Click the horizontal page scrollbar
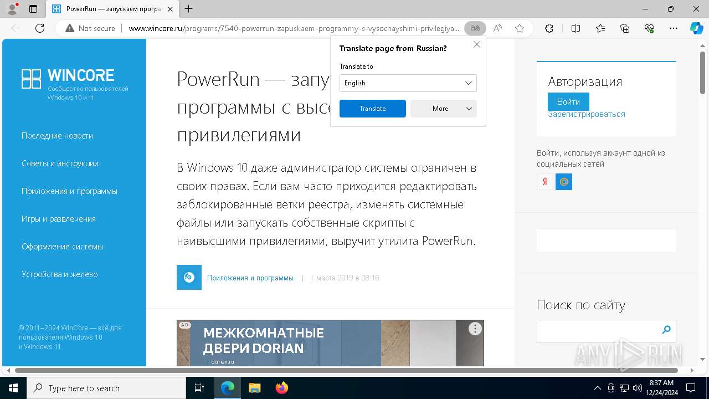709x399 pixels. pyautogui.click(x=347, y=370)
